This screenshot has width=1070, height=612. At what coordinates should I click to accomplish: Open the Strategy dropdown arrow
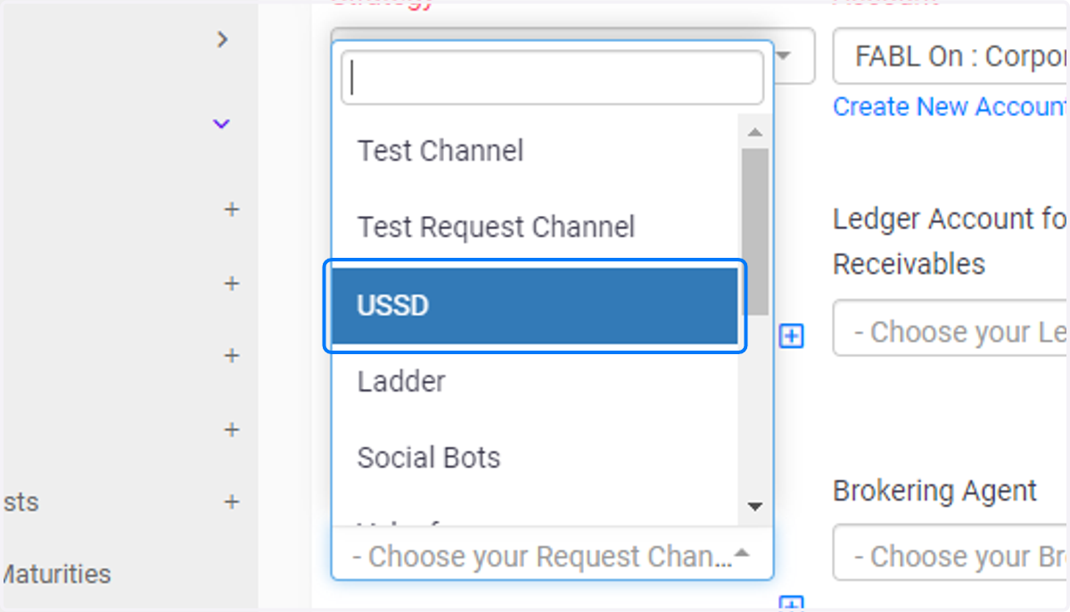pos(786,56)
